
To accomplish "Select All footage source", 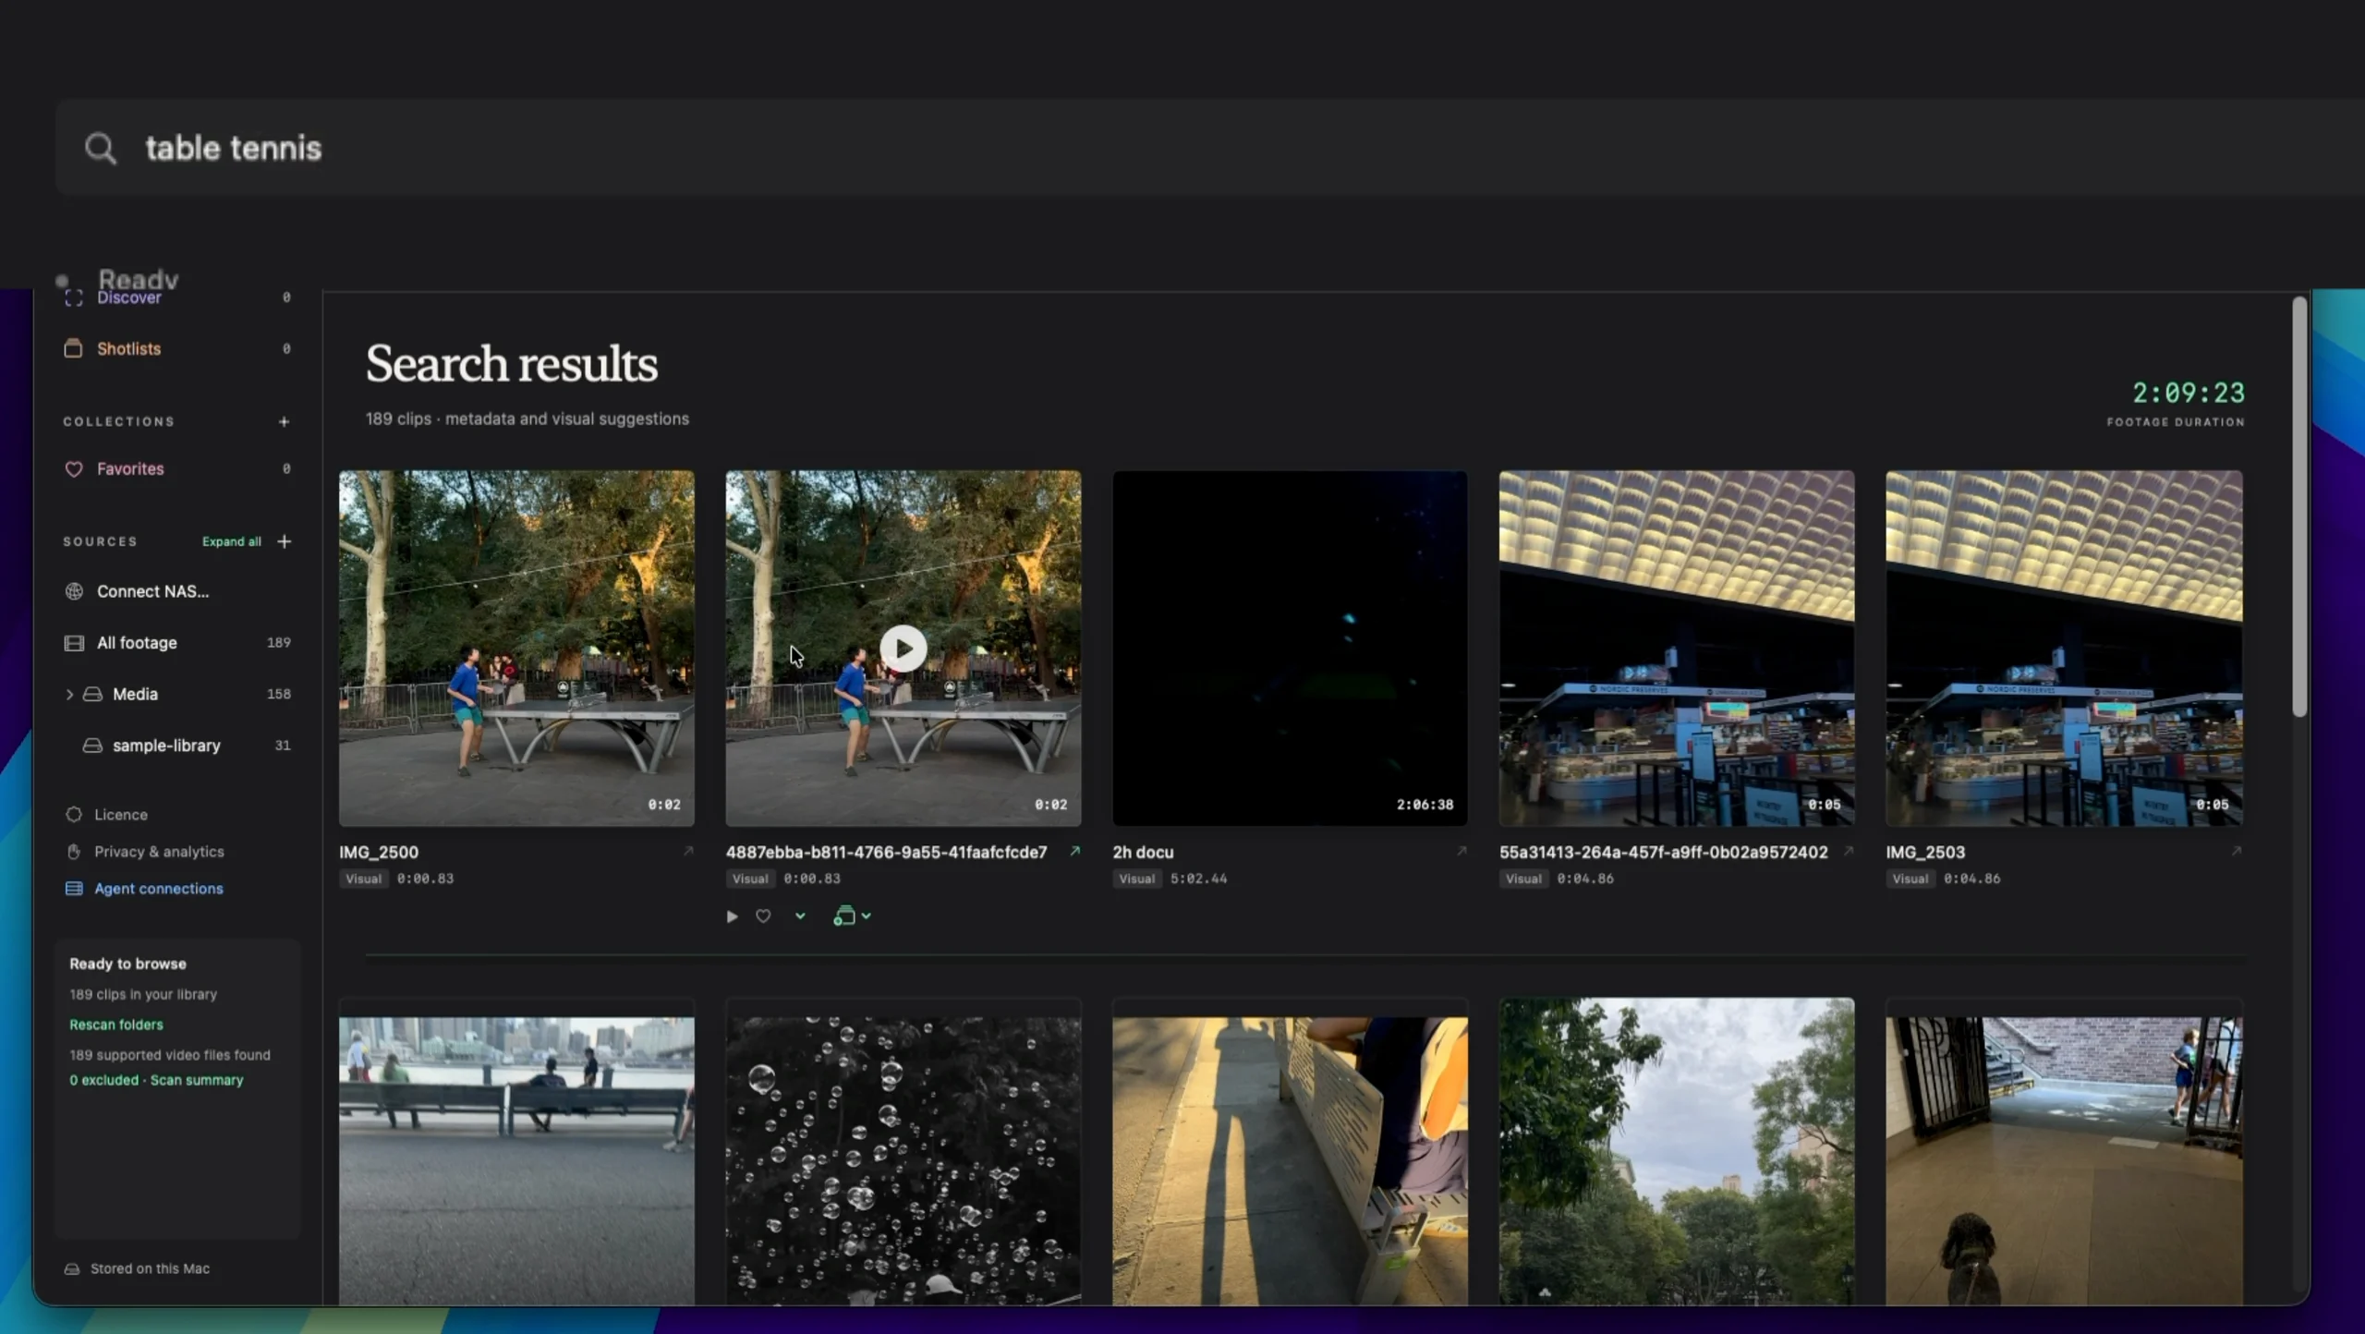I will [137, 642].
